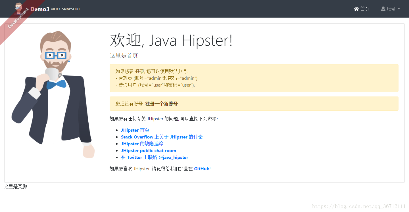The image size is (409, 212).
Task: Click the user icon beside 账号
Action: click(x=383, y=9)
